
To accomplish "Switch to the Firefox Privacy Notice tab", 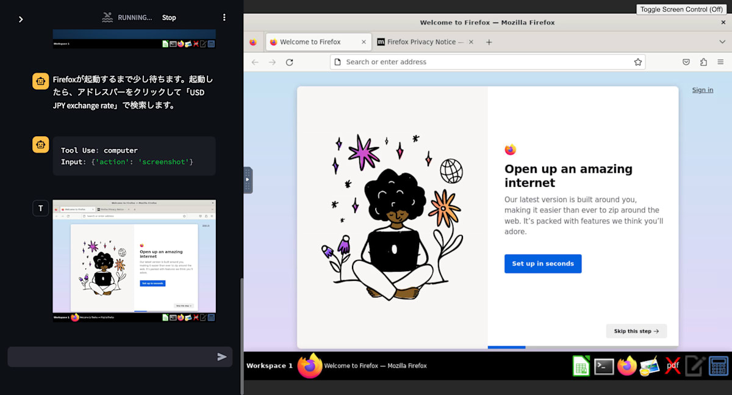I will [x=426, y=42].
